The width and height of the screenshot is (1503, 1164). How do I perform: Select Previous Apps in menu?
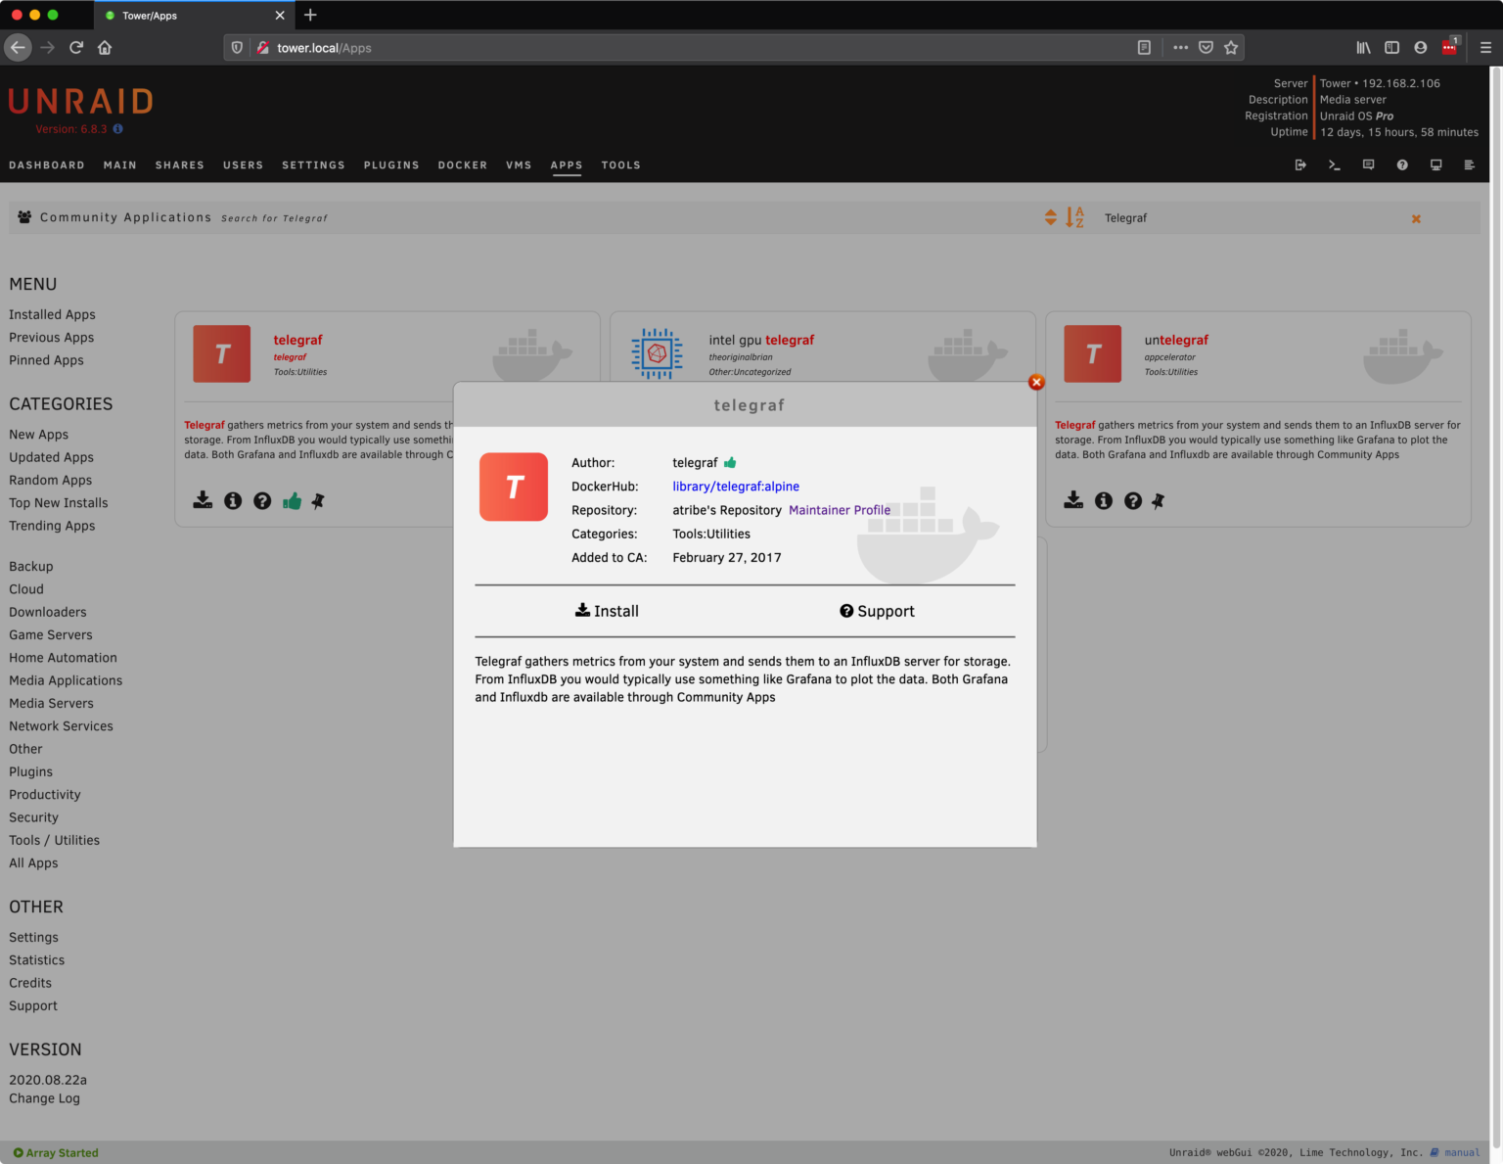click(52, 337)
